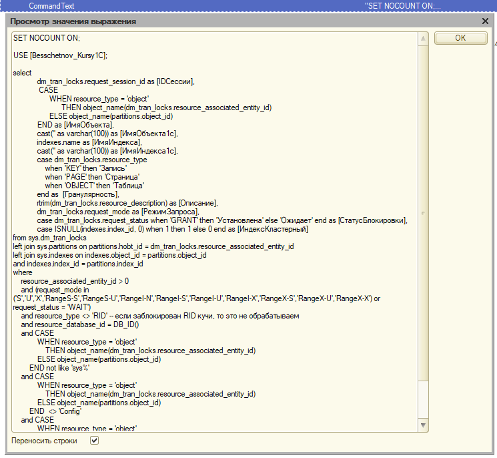Click the 'USE [Besschetnov_Kursy1C];' line
Image resolution: width=497 pixels, height=458 pixels.
pos(60,55)
